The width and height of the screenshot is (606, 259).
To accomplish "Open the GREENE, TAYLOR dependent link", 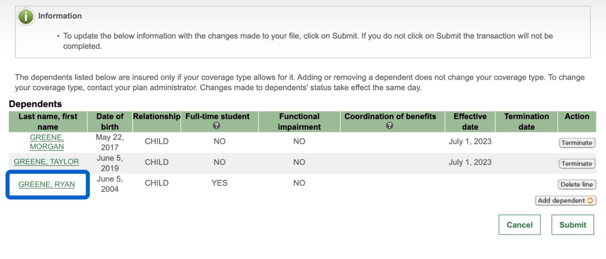I will coord(46,162).
